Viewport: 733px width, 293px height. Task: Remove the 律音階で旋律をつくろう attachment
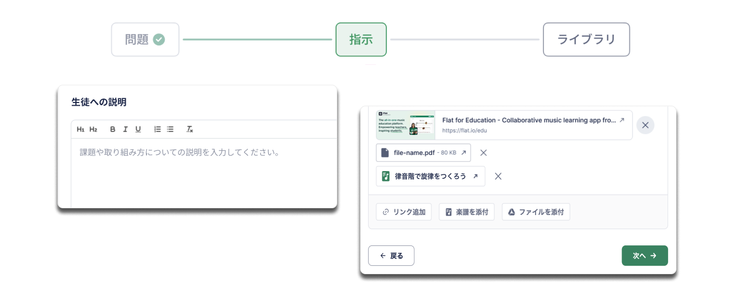498,176
